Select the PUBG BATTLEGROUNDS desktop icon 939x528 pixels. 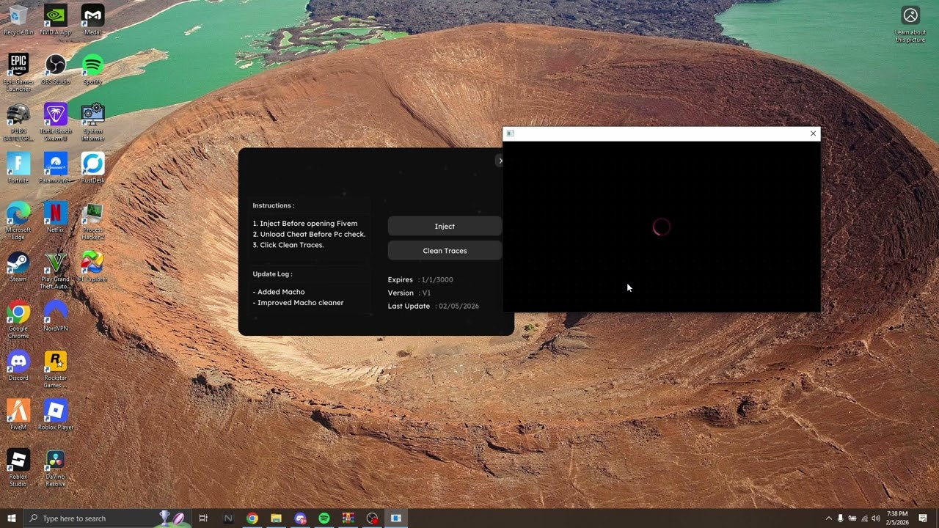[18, 122]
